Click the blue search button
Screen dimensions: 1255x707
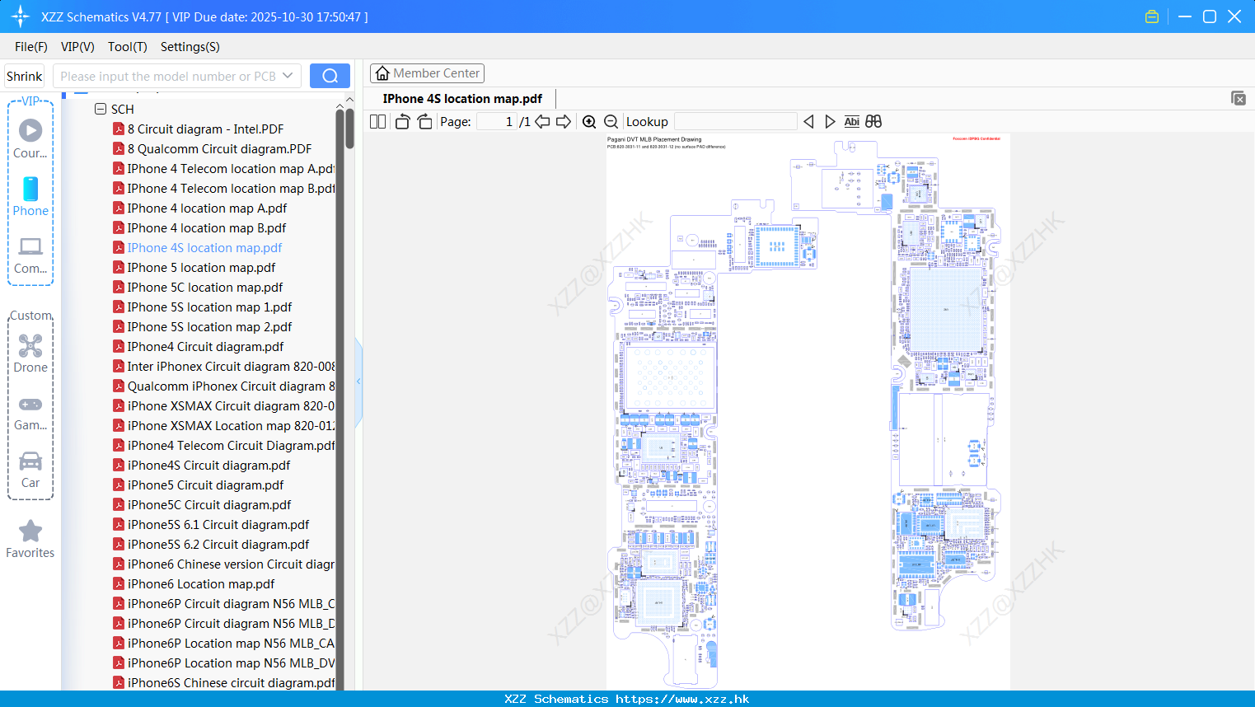pyautogui.click(x=330, y=76)
